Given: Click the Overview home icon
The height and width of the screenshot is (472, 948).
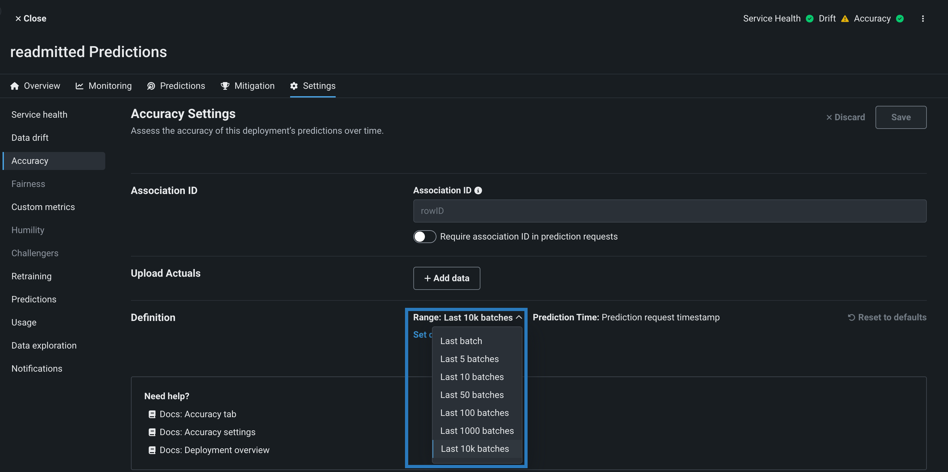Looking at the screenshot, I should (15, 86).
